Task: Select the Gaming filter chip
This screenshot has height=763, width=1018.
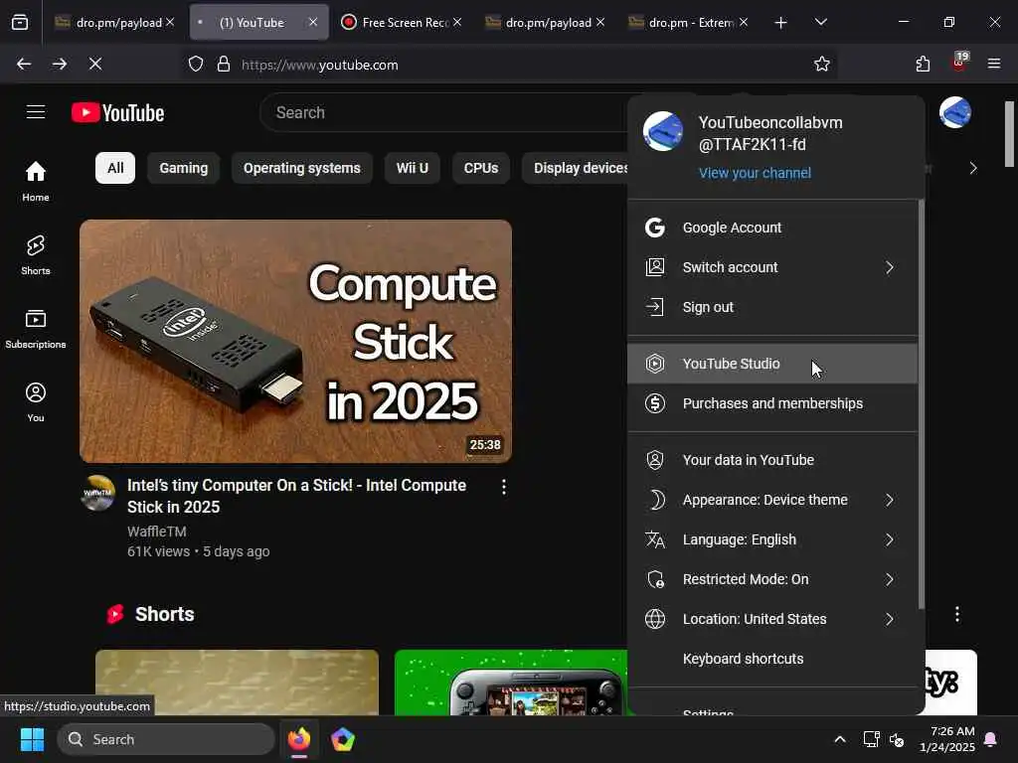Action: (184, 168)
